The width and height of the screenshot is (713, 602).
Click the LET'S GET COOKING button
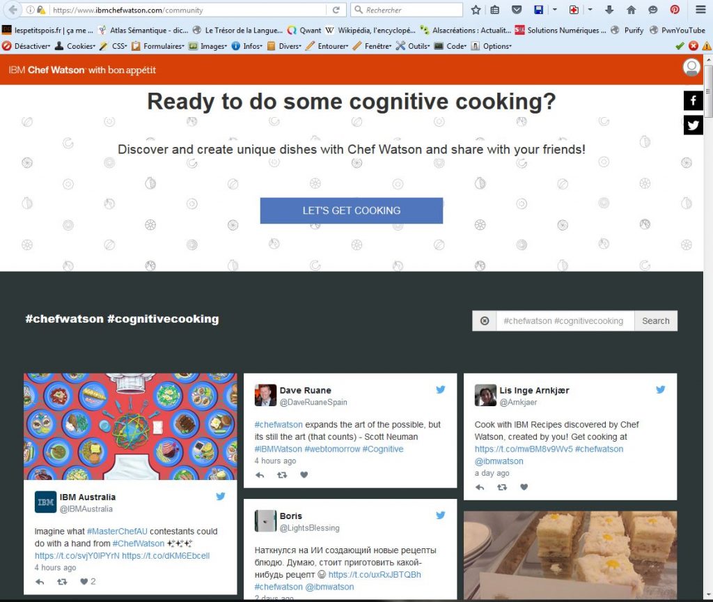click(351, 210)
